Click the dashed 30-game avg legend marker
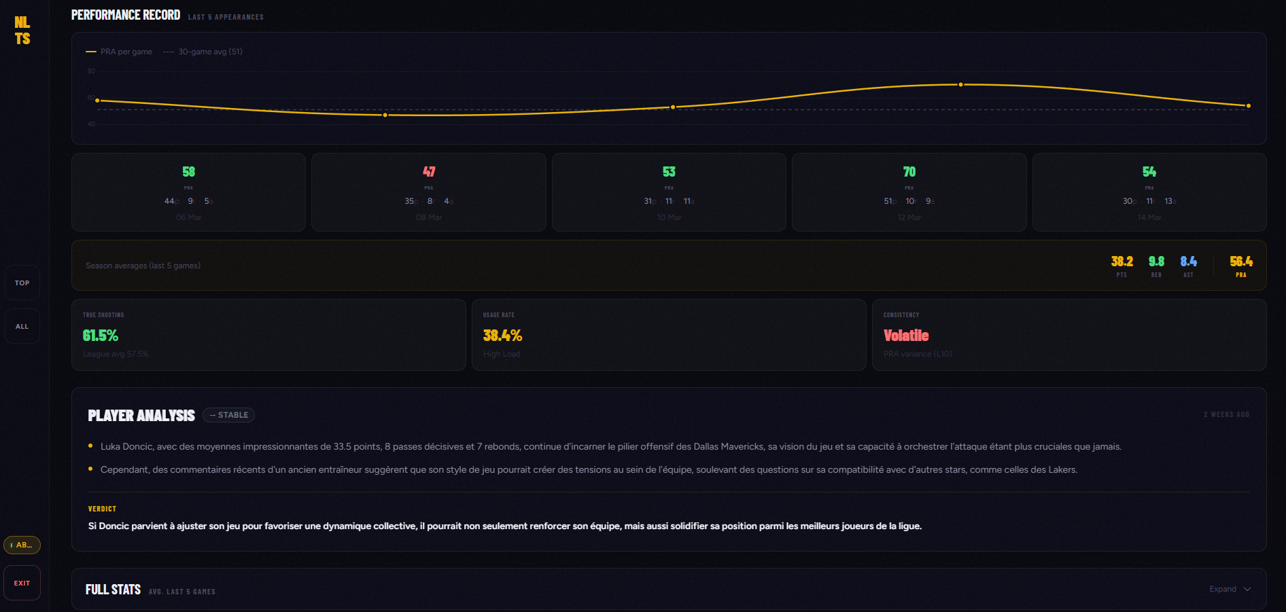This screenshot has width=1286, height=612. tap(168, 51)
